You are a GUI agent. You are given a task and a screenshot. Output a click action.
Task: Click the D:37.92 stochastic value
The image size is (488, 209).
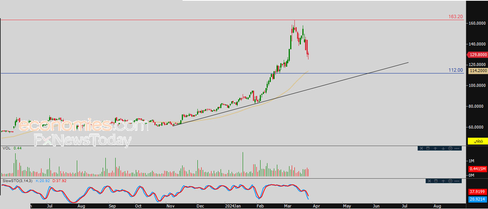click(x=59, y=181)
